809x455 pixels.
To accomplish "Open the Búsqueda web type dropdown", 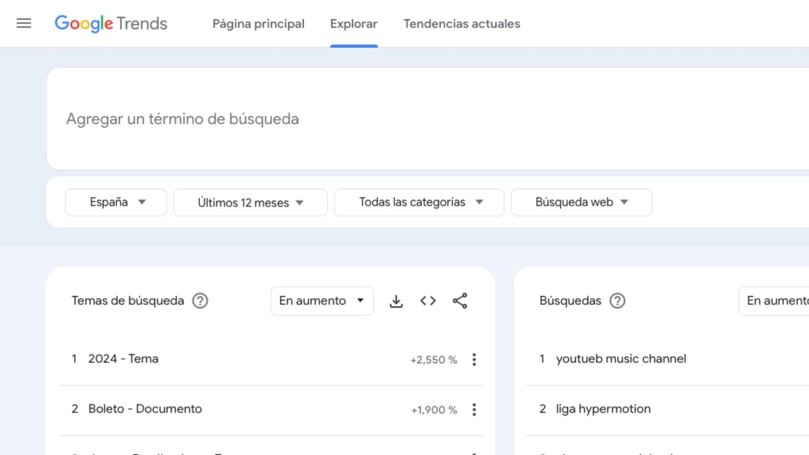I will point(581,202).
